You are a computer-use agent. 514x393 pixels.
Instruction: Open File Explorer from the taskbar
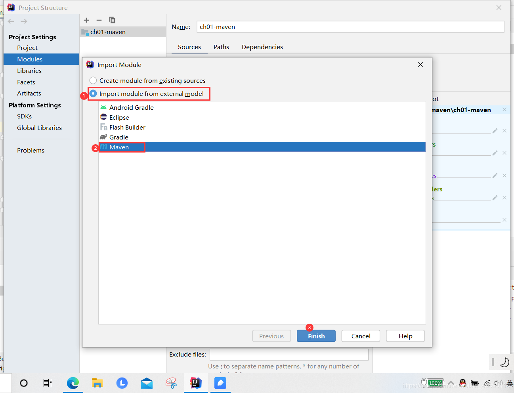pos(97,383)
